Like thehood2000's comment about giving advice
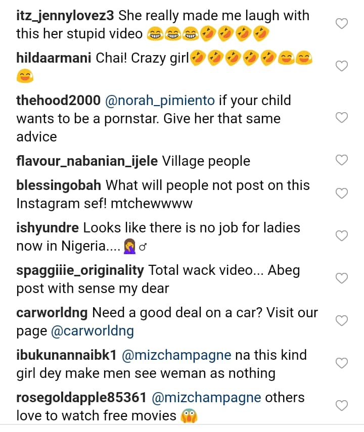This screenshot has width=364, height=432. click(x=342, y=118)
